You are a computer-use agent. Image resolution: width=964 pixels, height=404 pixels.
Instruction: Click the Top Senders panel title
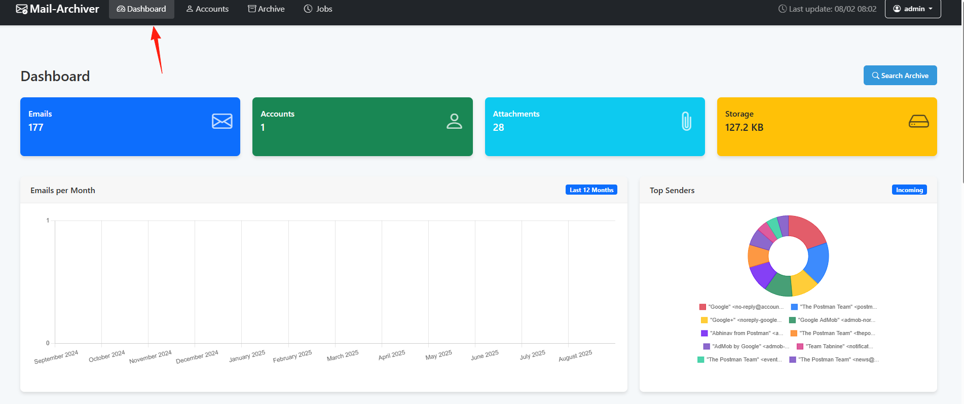672,190
